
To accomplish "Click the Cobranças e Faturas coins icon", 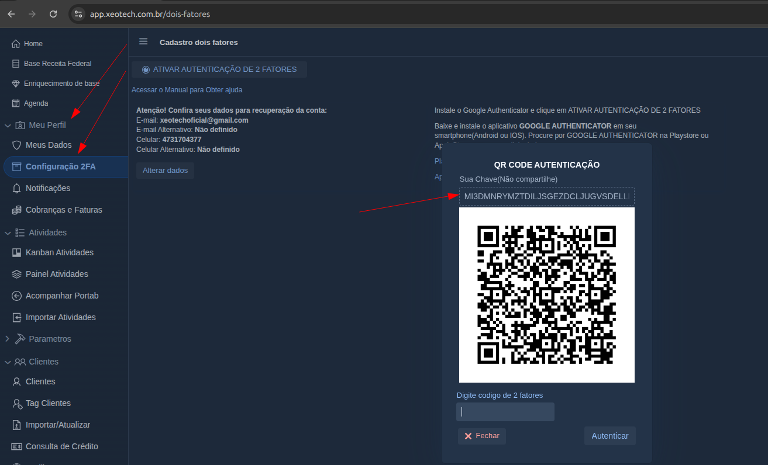I will click(16, 210).
